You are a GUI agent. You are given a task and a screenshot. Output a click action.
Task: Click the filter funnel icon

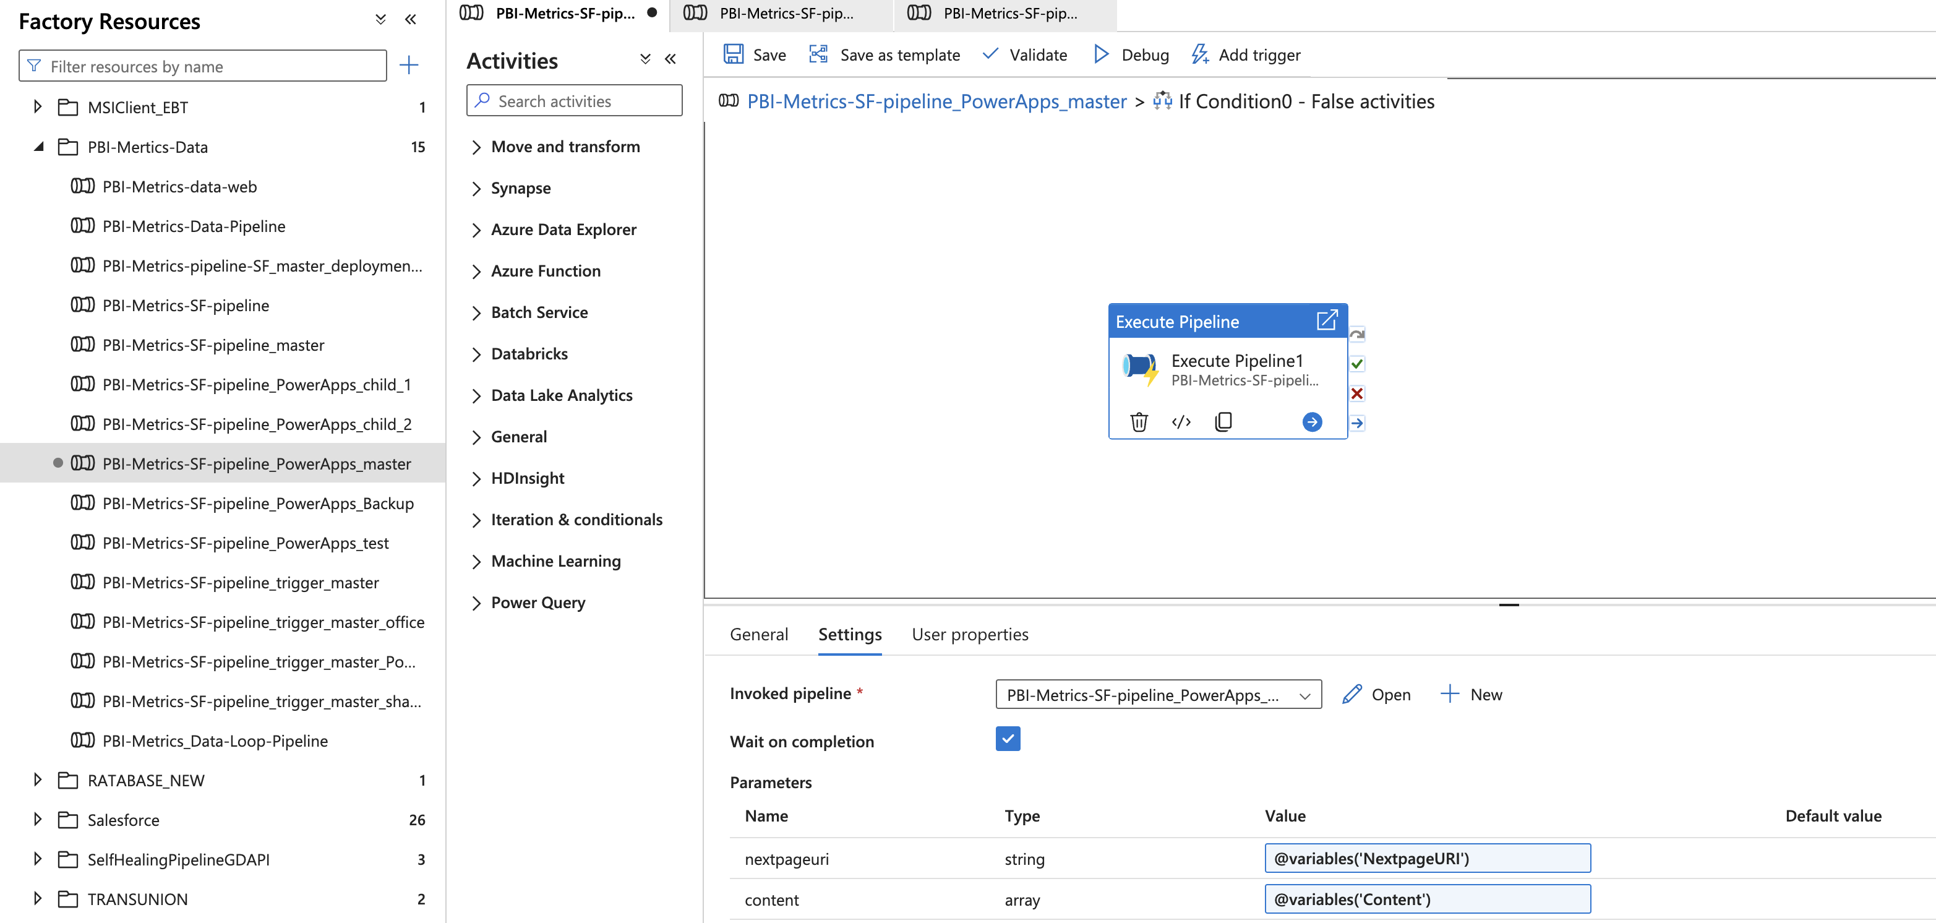coord(34,66)
